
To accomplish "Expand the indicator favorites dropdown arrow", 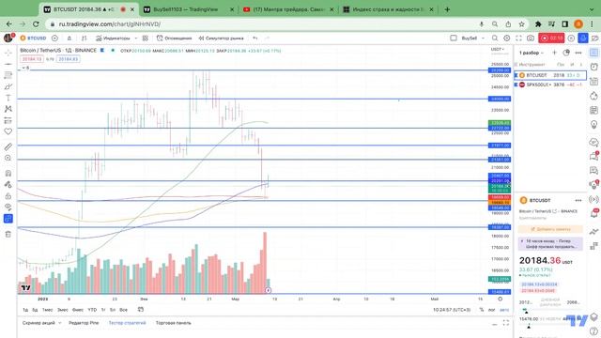I will click(136, 38).
